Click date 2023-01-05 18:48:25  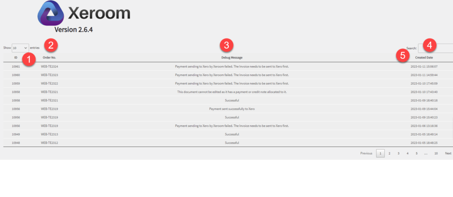[424, 143]
